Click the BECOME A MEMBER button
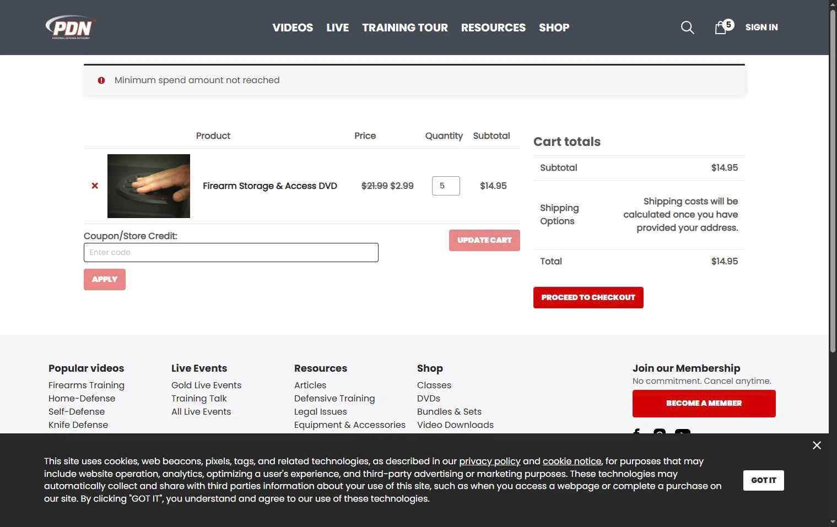Screen dimensions: 837x527 (x=704, y=404)
